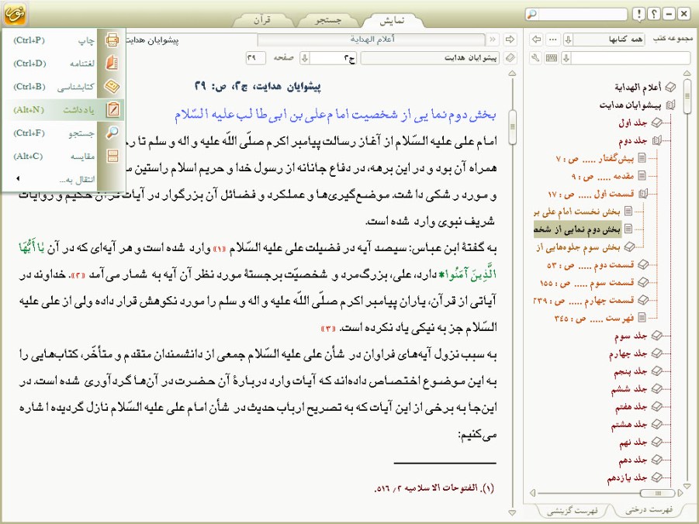Click the book icon next to جلد یازدهم
The height and width of the screenshot is (524, 699).
coord(656,477)
